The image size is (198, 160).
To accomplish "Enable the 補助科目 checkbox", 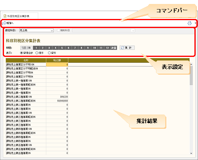I will 58,30.
